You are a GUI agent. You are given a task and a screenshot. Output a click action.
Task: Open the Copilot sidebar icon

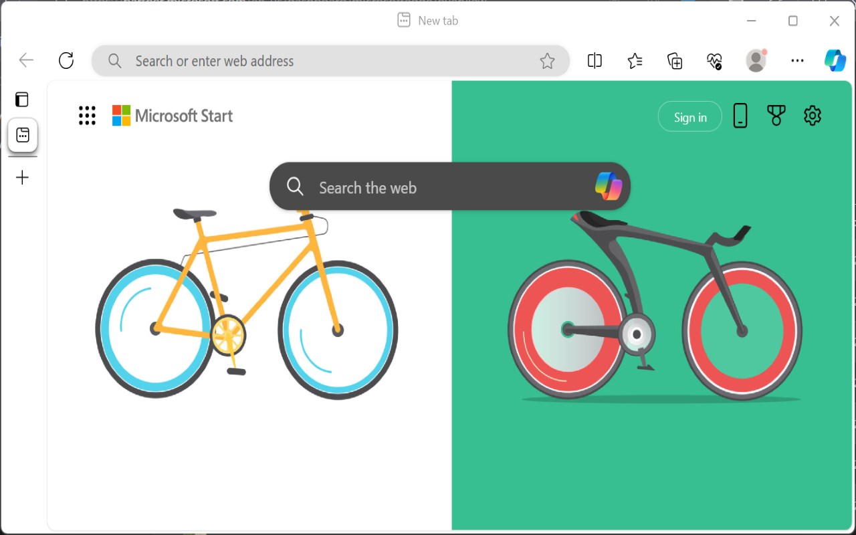tap(835, 60)
